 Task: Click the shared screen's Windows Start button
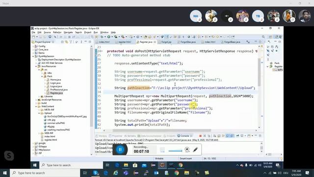[35, 165]
